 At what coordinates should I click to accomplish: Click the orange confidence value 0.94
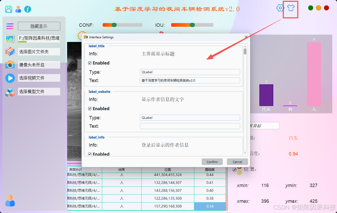point(293,154)
